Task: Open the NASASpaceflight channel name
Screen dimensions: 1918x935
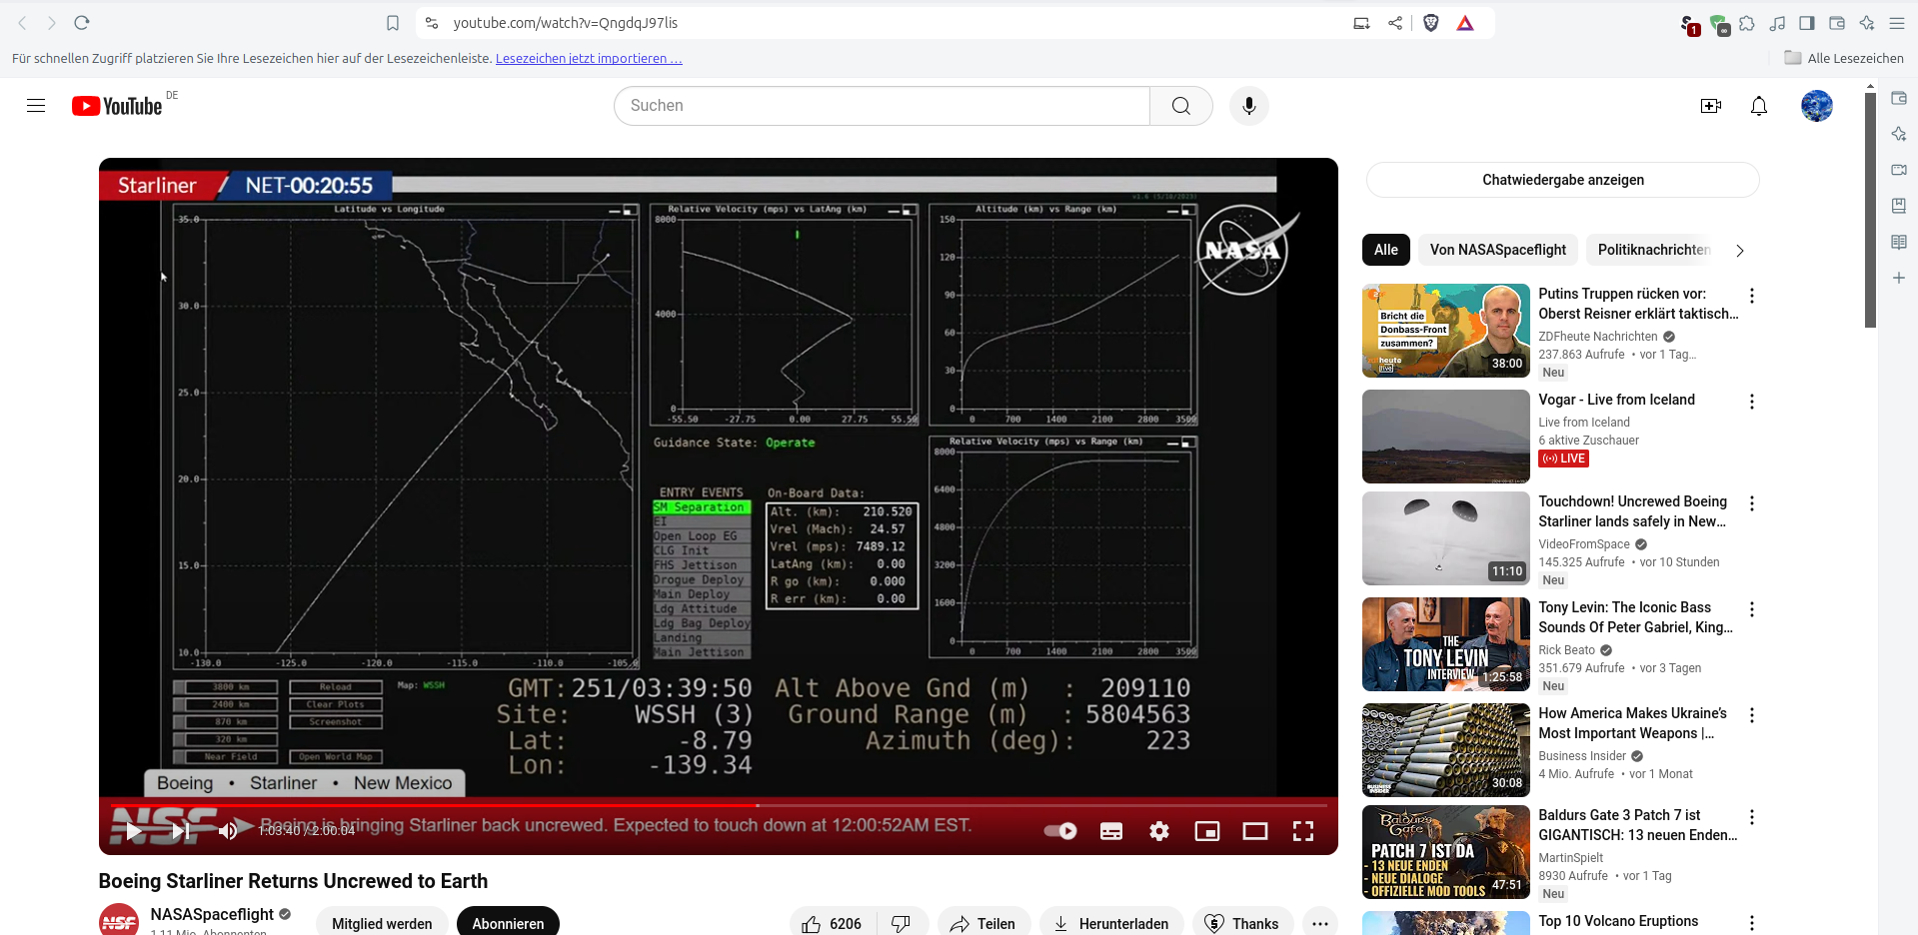Action: tap(212, 914)
